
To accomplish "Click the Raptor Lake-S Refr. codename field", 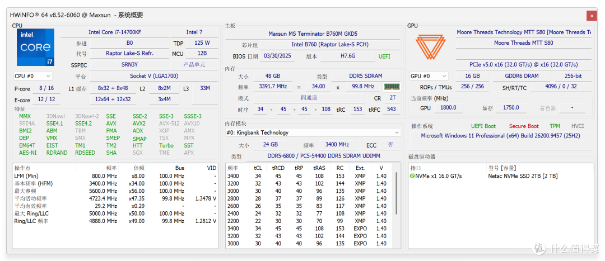I will click(129, 54).
